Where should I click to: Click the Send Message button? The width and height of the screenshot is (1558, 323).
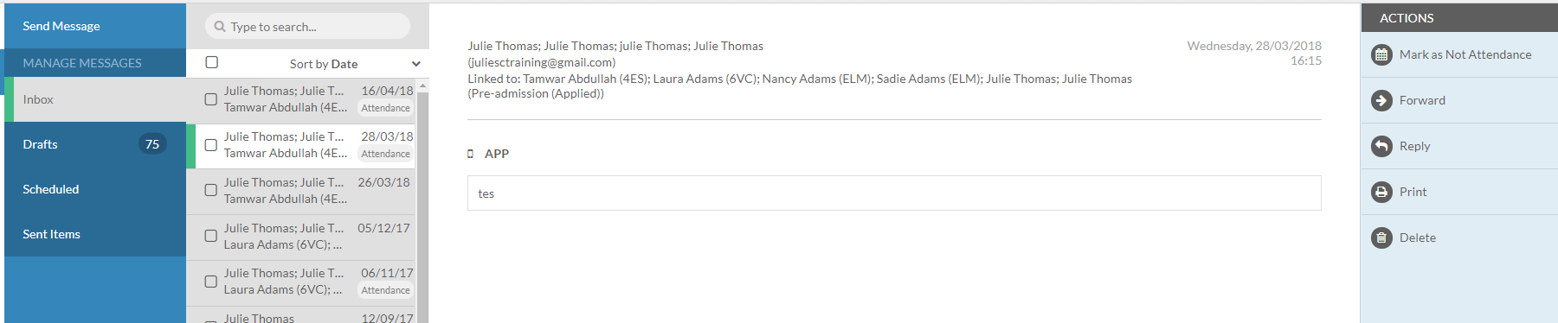[x=95, y=26]
